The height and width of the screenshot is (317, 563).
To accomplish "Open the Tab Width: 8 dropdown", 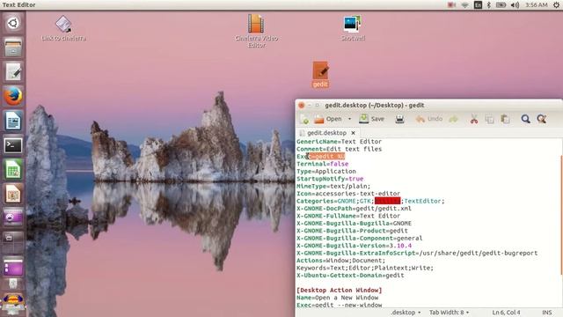I will coord(450,313).
